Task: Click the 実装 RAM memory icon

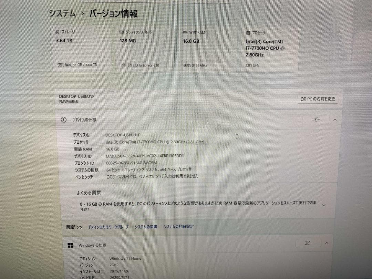Action: (x=185, y=32)
